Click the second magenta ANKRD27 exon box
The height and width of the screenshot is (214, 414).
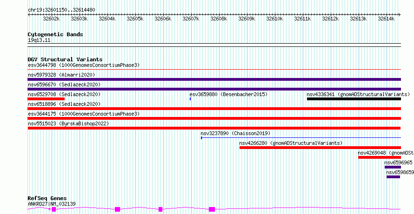(x=118, y=209)
